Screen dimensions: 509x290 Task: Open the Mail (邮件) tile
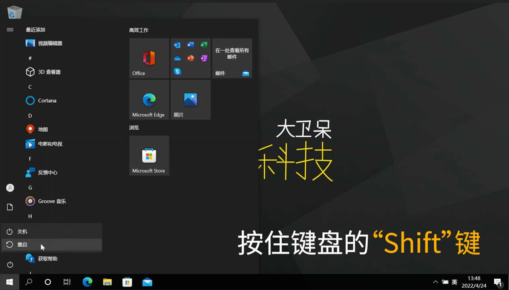(232, 58)
